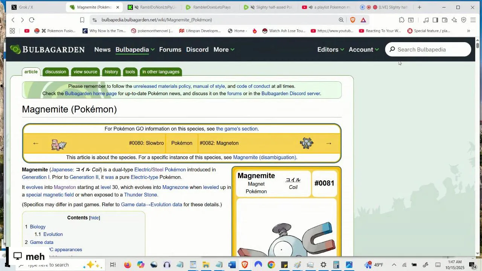This screenshot has width=482, height=271.
Task: Open the Why Now Is the Tim... bookmark
Action: [104, 31]
